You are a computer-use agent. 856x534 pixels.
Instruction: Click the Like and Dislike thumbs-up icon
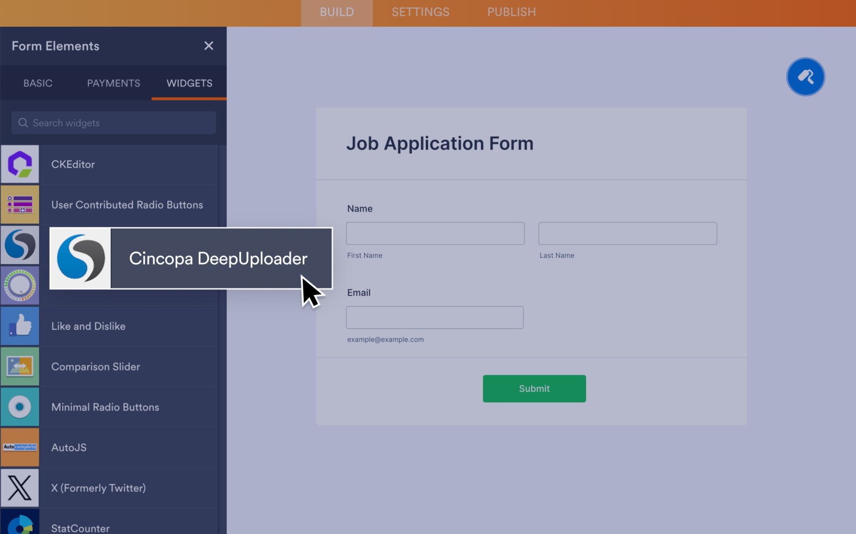(x=20, y=326)
